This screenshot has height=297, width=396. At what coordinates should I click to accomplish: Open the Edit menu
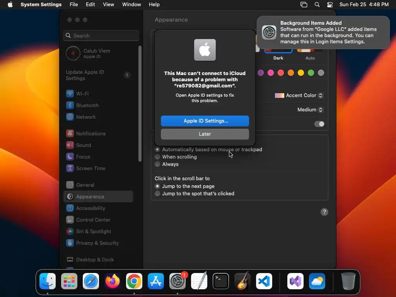click(90, 5)
